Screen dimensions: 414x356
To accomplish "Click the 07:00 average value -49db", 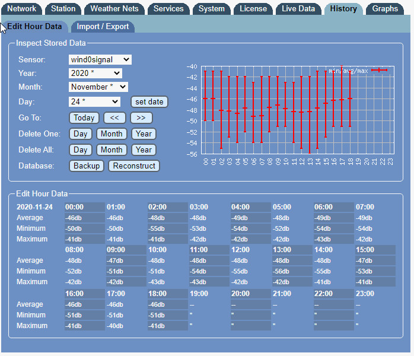I will click(x=364, y=218).
